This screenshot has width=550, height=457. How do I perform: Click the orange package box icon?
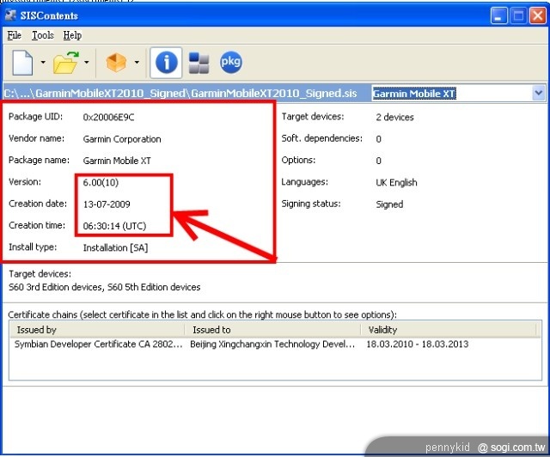(116, 63)
